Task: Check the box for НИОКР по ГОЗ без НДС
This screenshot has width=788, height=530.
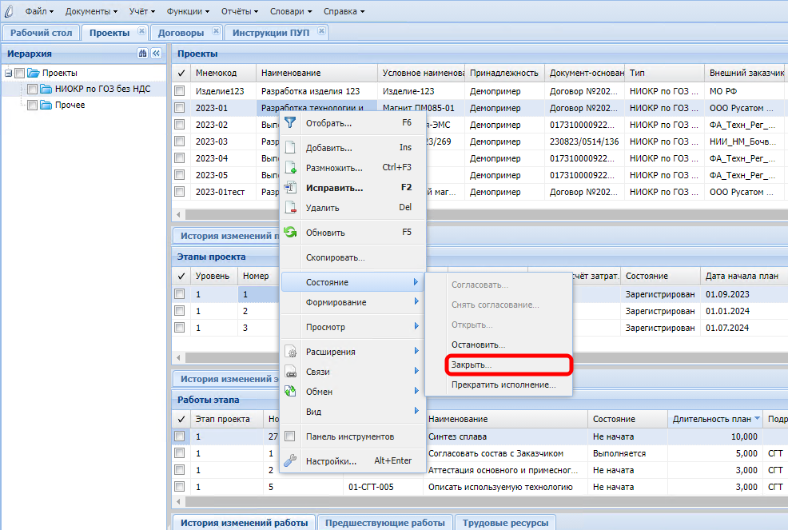Action: pyautogui.click(x=32, y=90)
